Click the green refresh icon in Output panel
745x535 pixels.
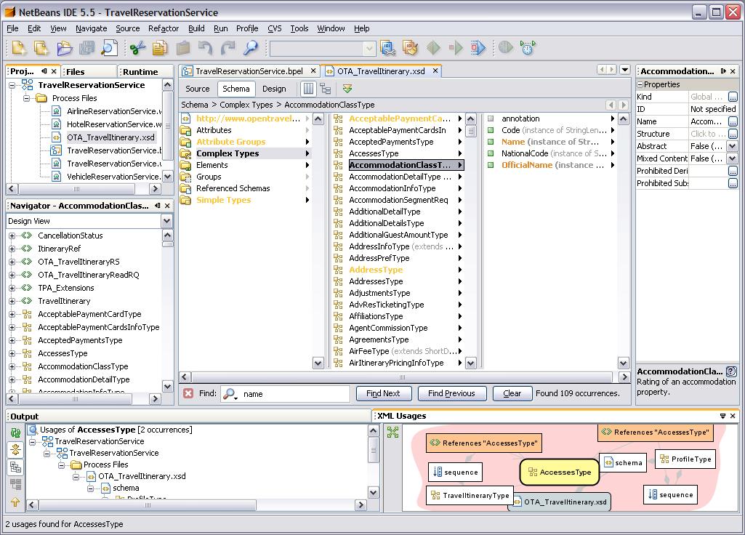15,433
